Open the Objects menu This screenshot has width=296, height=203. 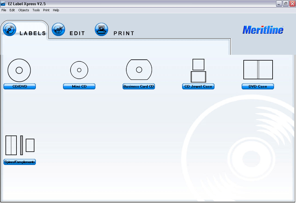23,10
